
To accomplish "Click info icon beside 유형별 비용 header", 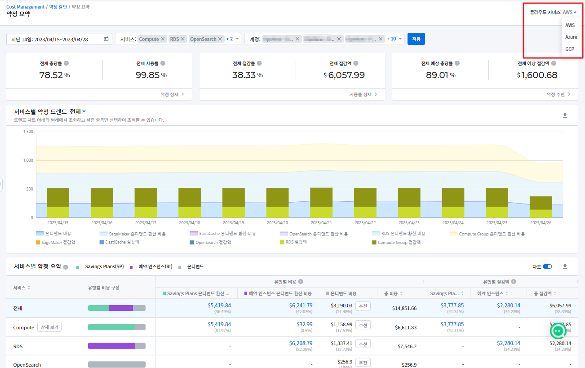I will (301, 282).
